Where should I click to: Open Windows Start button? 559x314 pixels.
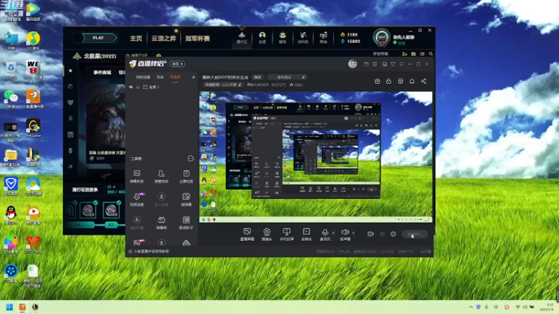click(10, 307)
